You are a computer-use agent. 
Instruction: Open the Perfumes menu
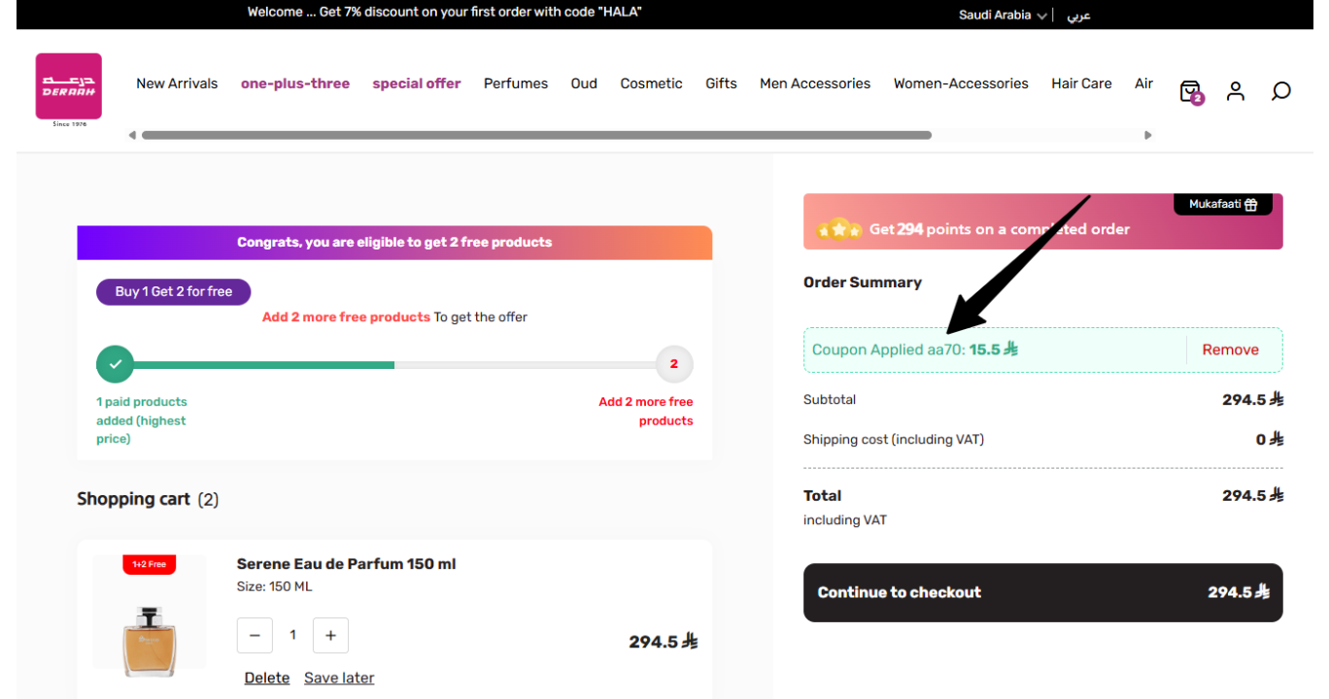pyautogui.click(x=516, y=83)
